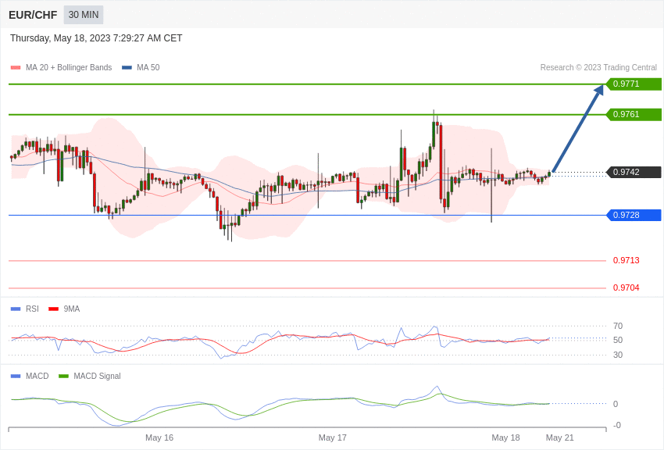Click the chart timestamp 'Thursday, May 18, 2023 7:29:27 AM CET'

tap(96, 38)
